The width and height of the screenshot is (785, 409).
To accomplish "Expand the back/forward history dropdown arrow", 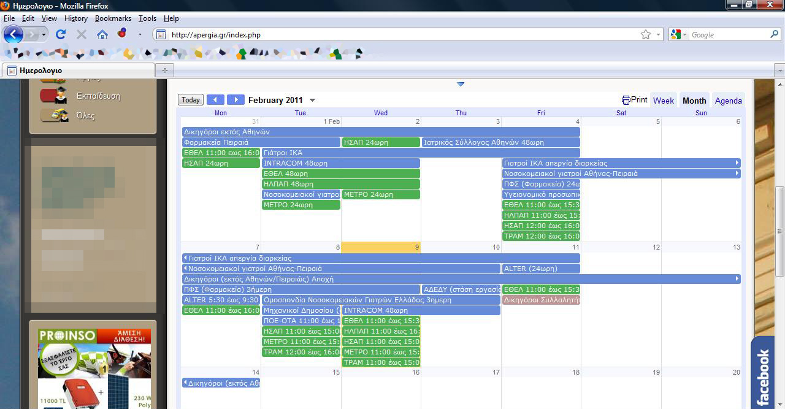I will pos(44,35).
